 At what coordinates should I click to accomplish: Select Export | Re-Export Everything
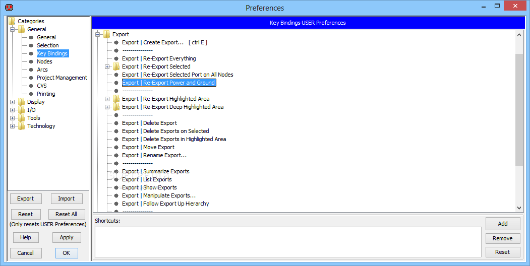click(x=159, y=58)
